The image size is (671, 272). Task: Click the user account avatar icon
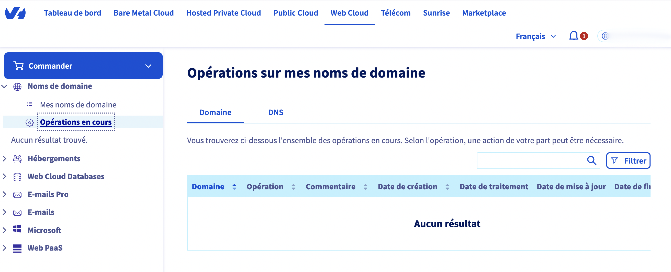(605, 36)
